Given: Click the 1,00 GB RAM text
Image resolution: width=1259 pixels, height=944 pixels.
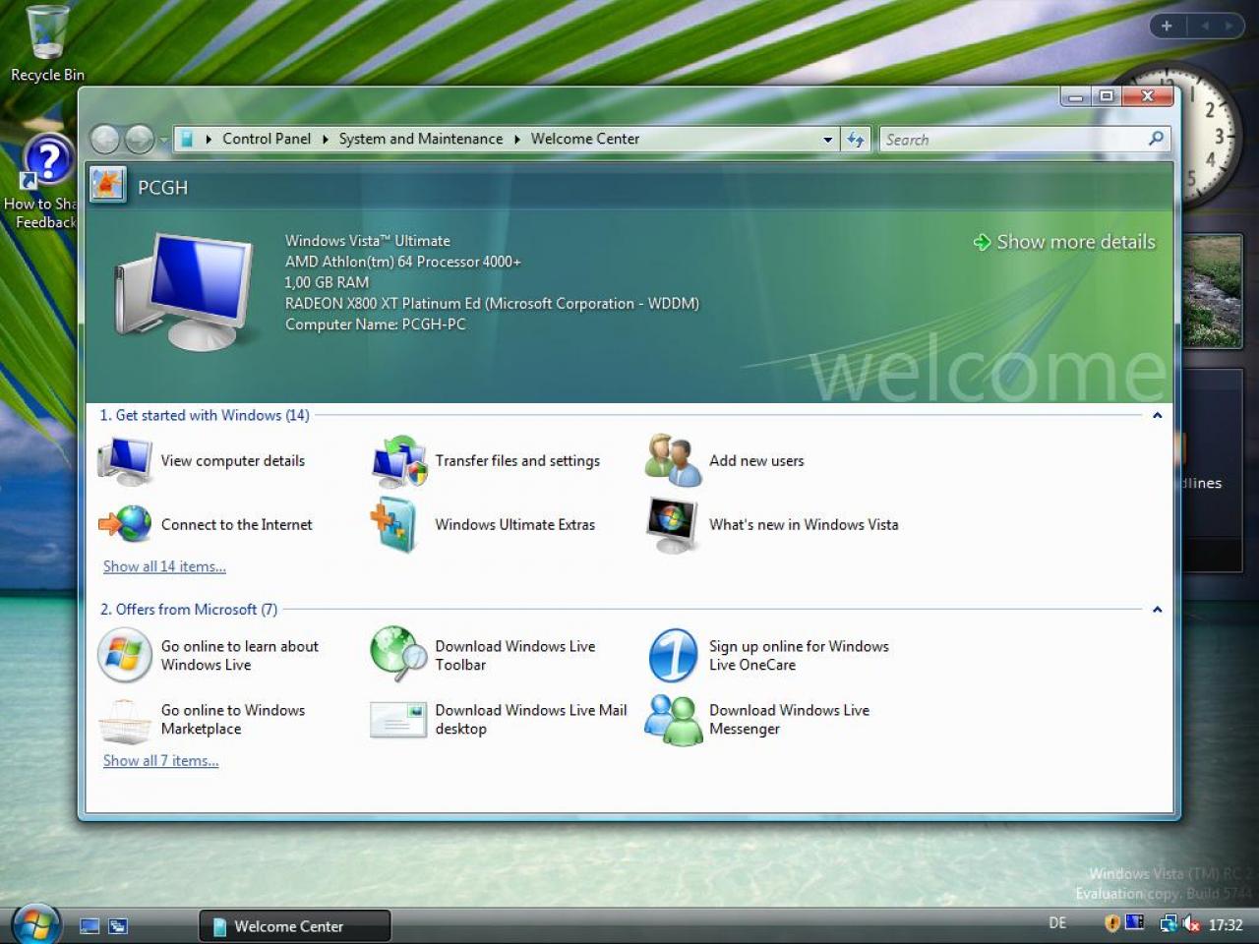Looking at the screenshot, I should [x=327, y=282].
